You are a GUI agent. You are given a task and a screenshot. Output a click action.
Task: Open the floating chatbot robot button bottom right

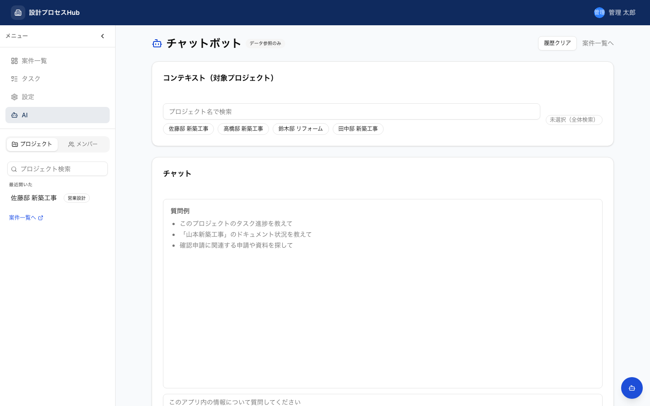tap(631, 388)
